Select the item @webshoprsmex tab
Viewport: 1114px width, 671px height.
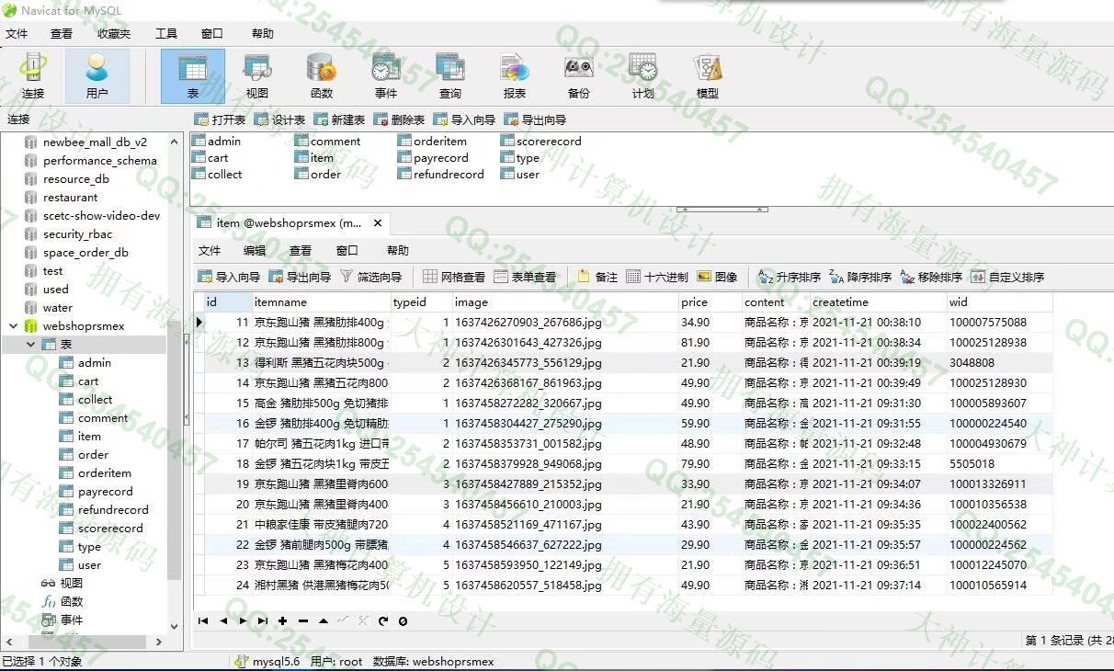[x=289, y=222]
